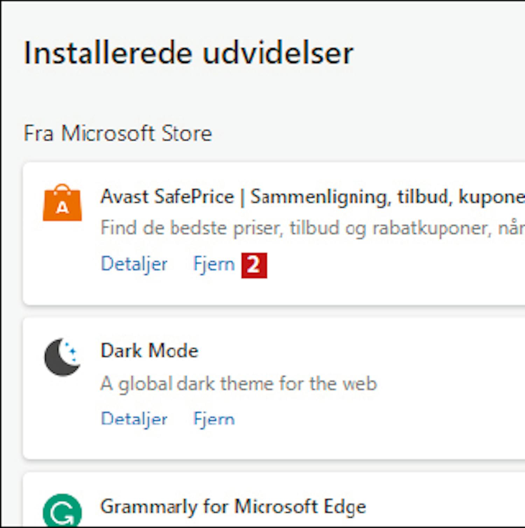Click the Avast description about rabatkuponer
Screen dimensions: 525x528
(313, 228)
